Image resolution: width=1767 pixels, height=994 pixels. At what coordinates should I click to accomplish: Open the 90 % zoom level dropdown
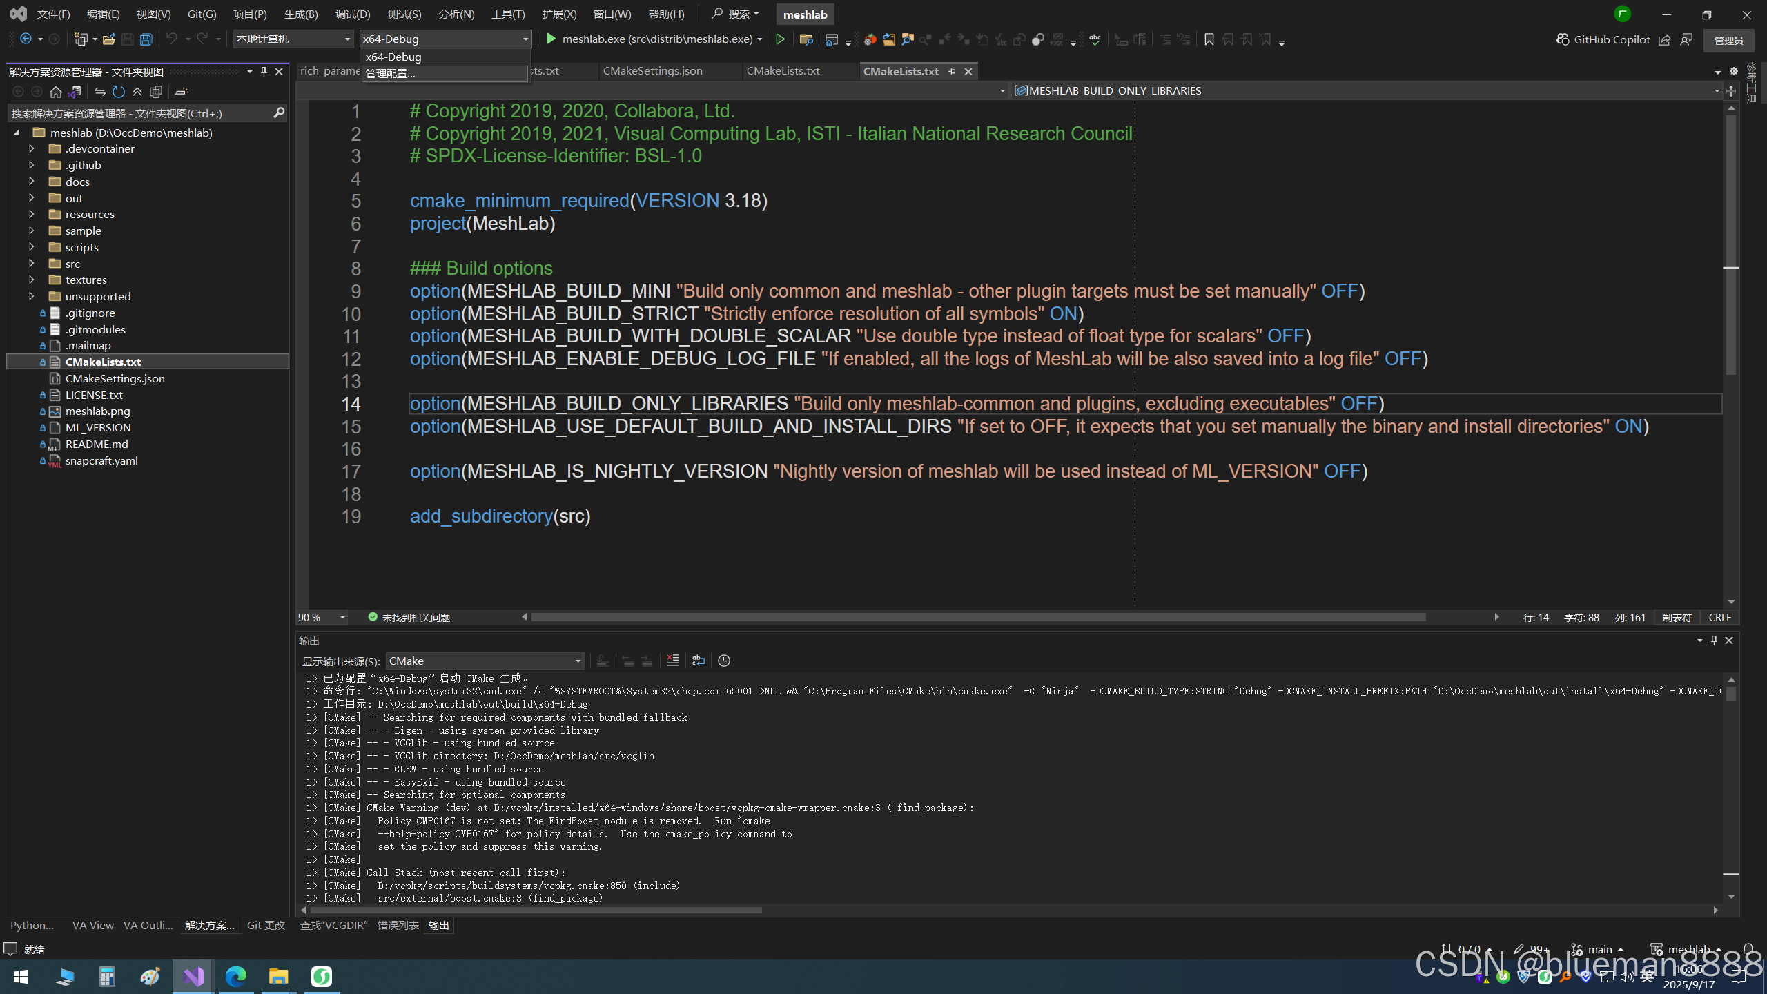pos(322,617)
